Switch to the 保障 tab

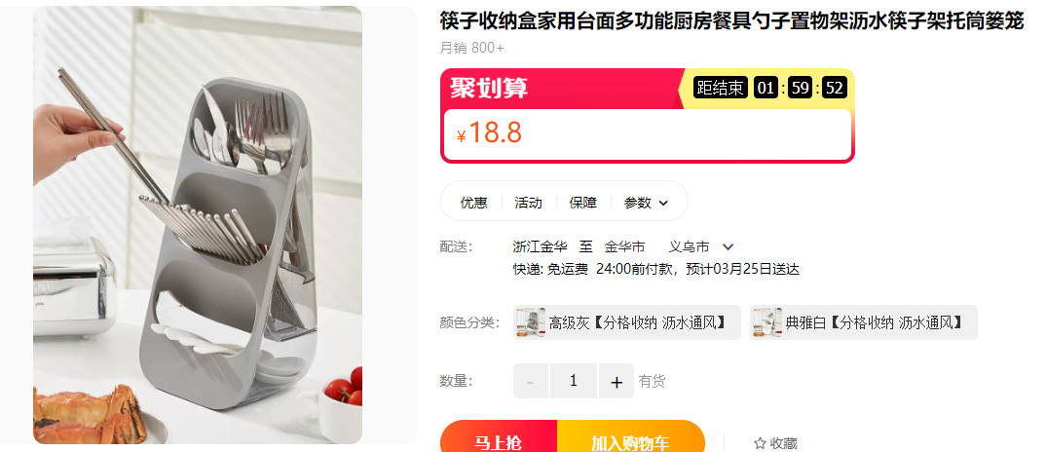click(x=583, y=203)
